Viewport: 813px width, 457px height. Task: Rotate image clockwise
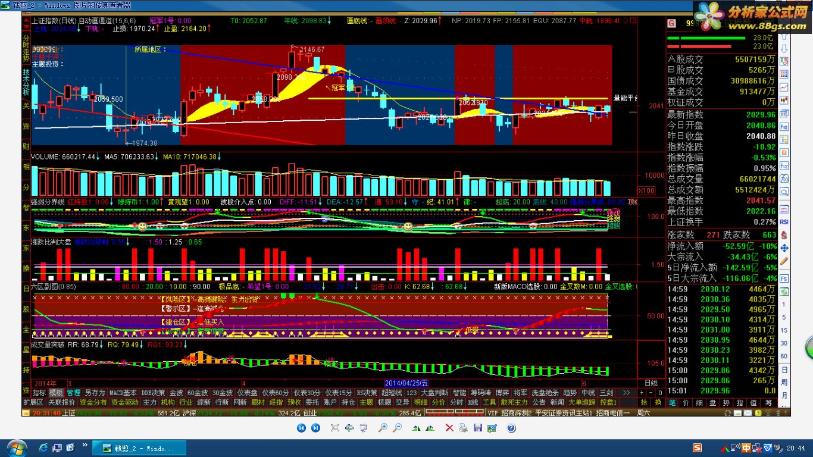point(417,427)
